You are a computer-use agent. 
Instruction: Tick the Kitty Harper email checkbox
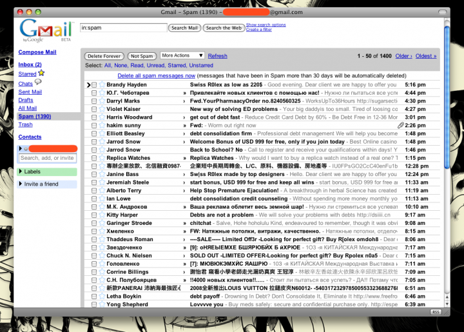click(x=94, y=215)
